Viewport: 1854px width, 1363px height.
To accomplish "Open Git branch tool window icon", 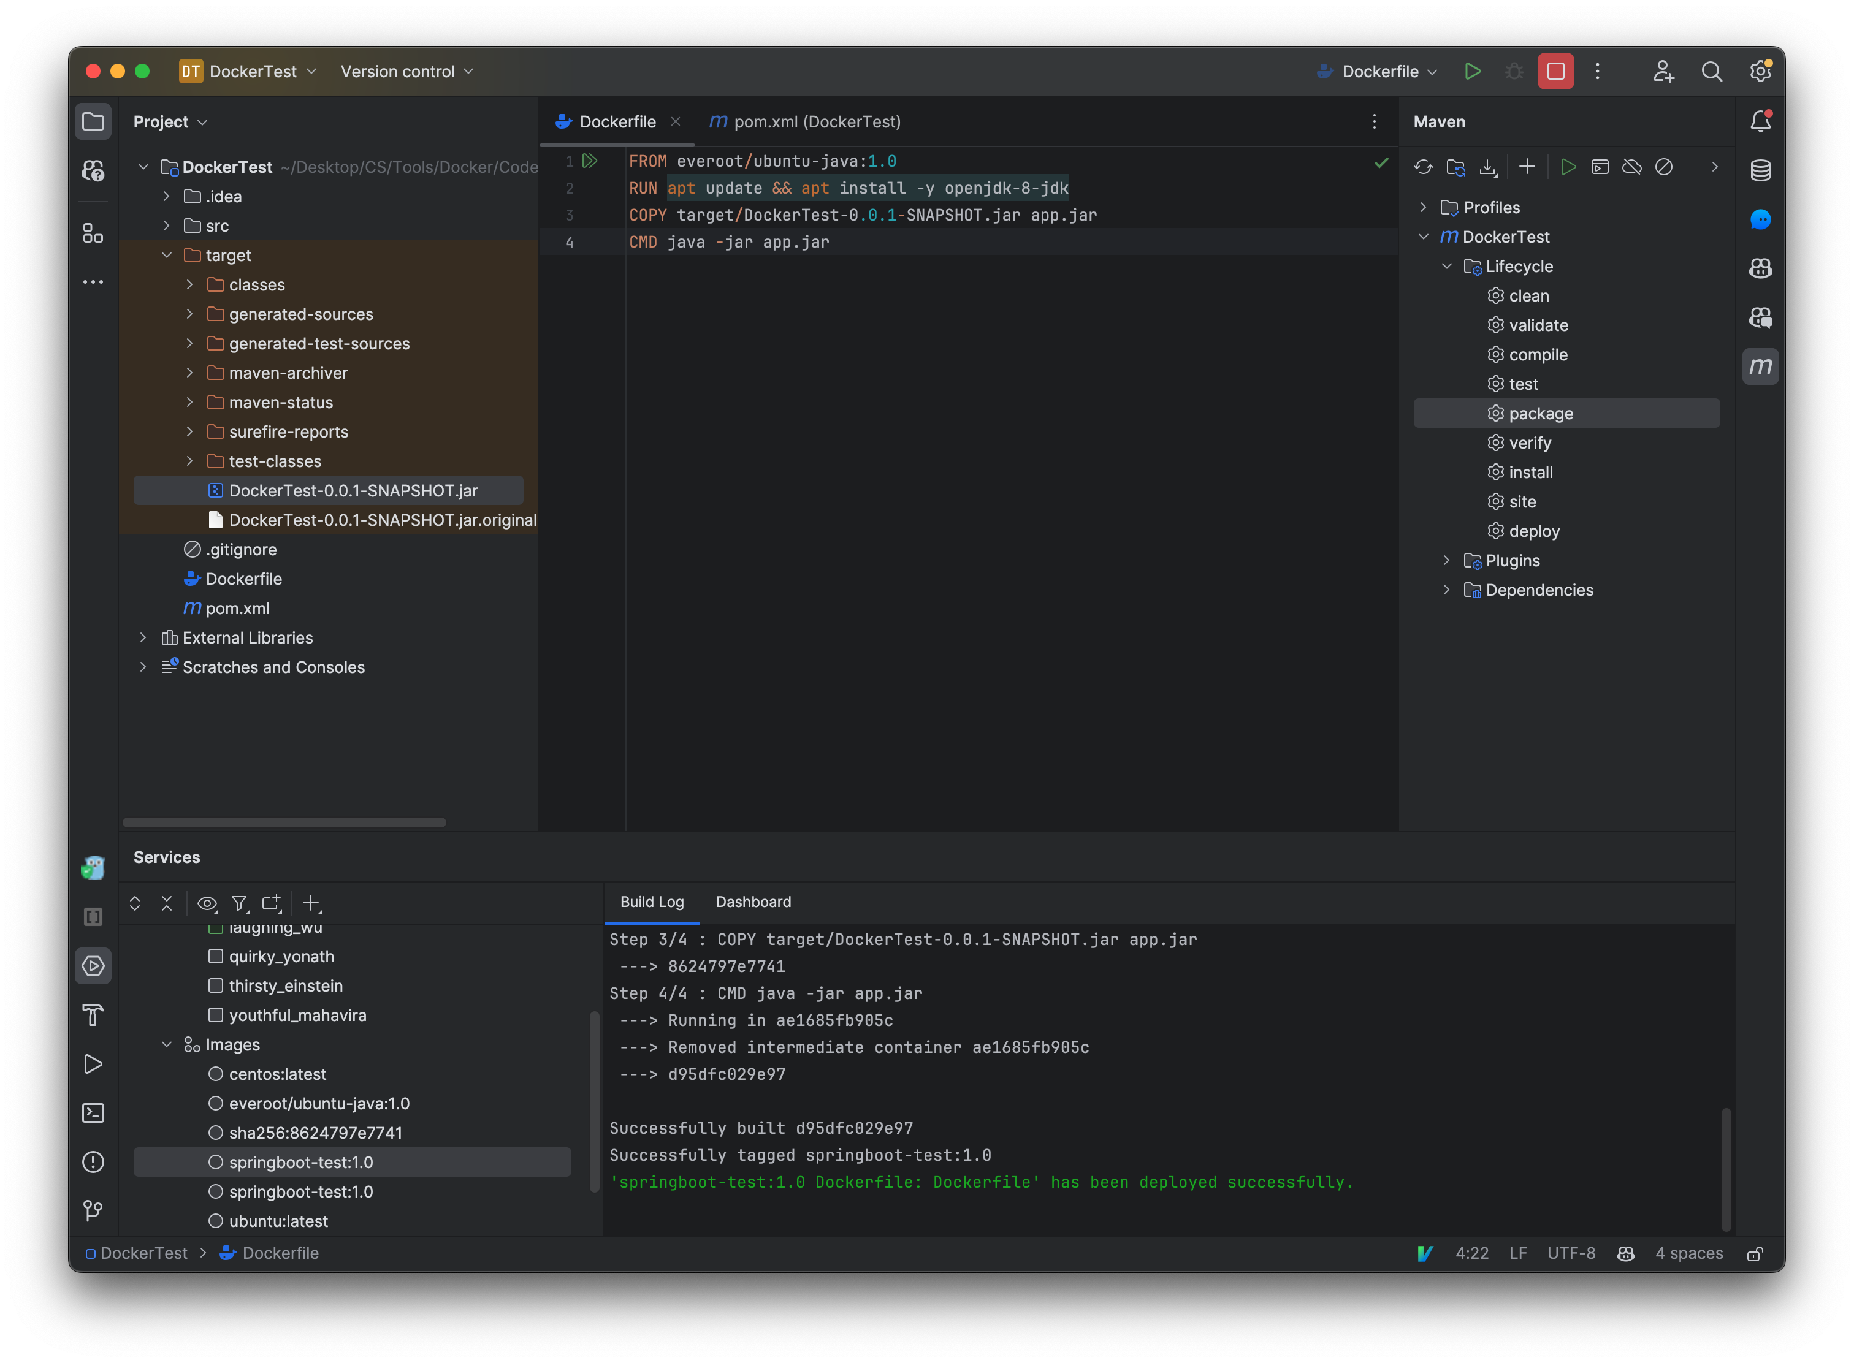I will click(x=93, y=1210).
